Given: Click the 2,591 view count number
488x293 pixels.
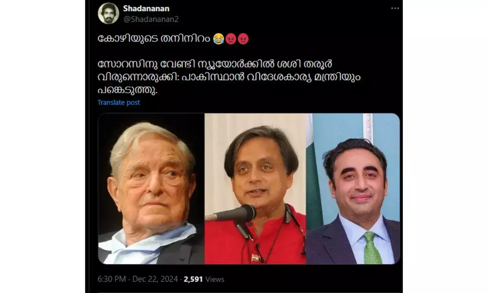Looking at the screenshot, I should pyautogui.click(x=193, y=279).
